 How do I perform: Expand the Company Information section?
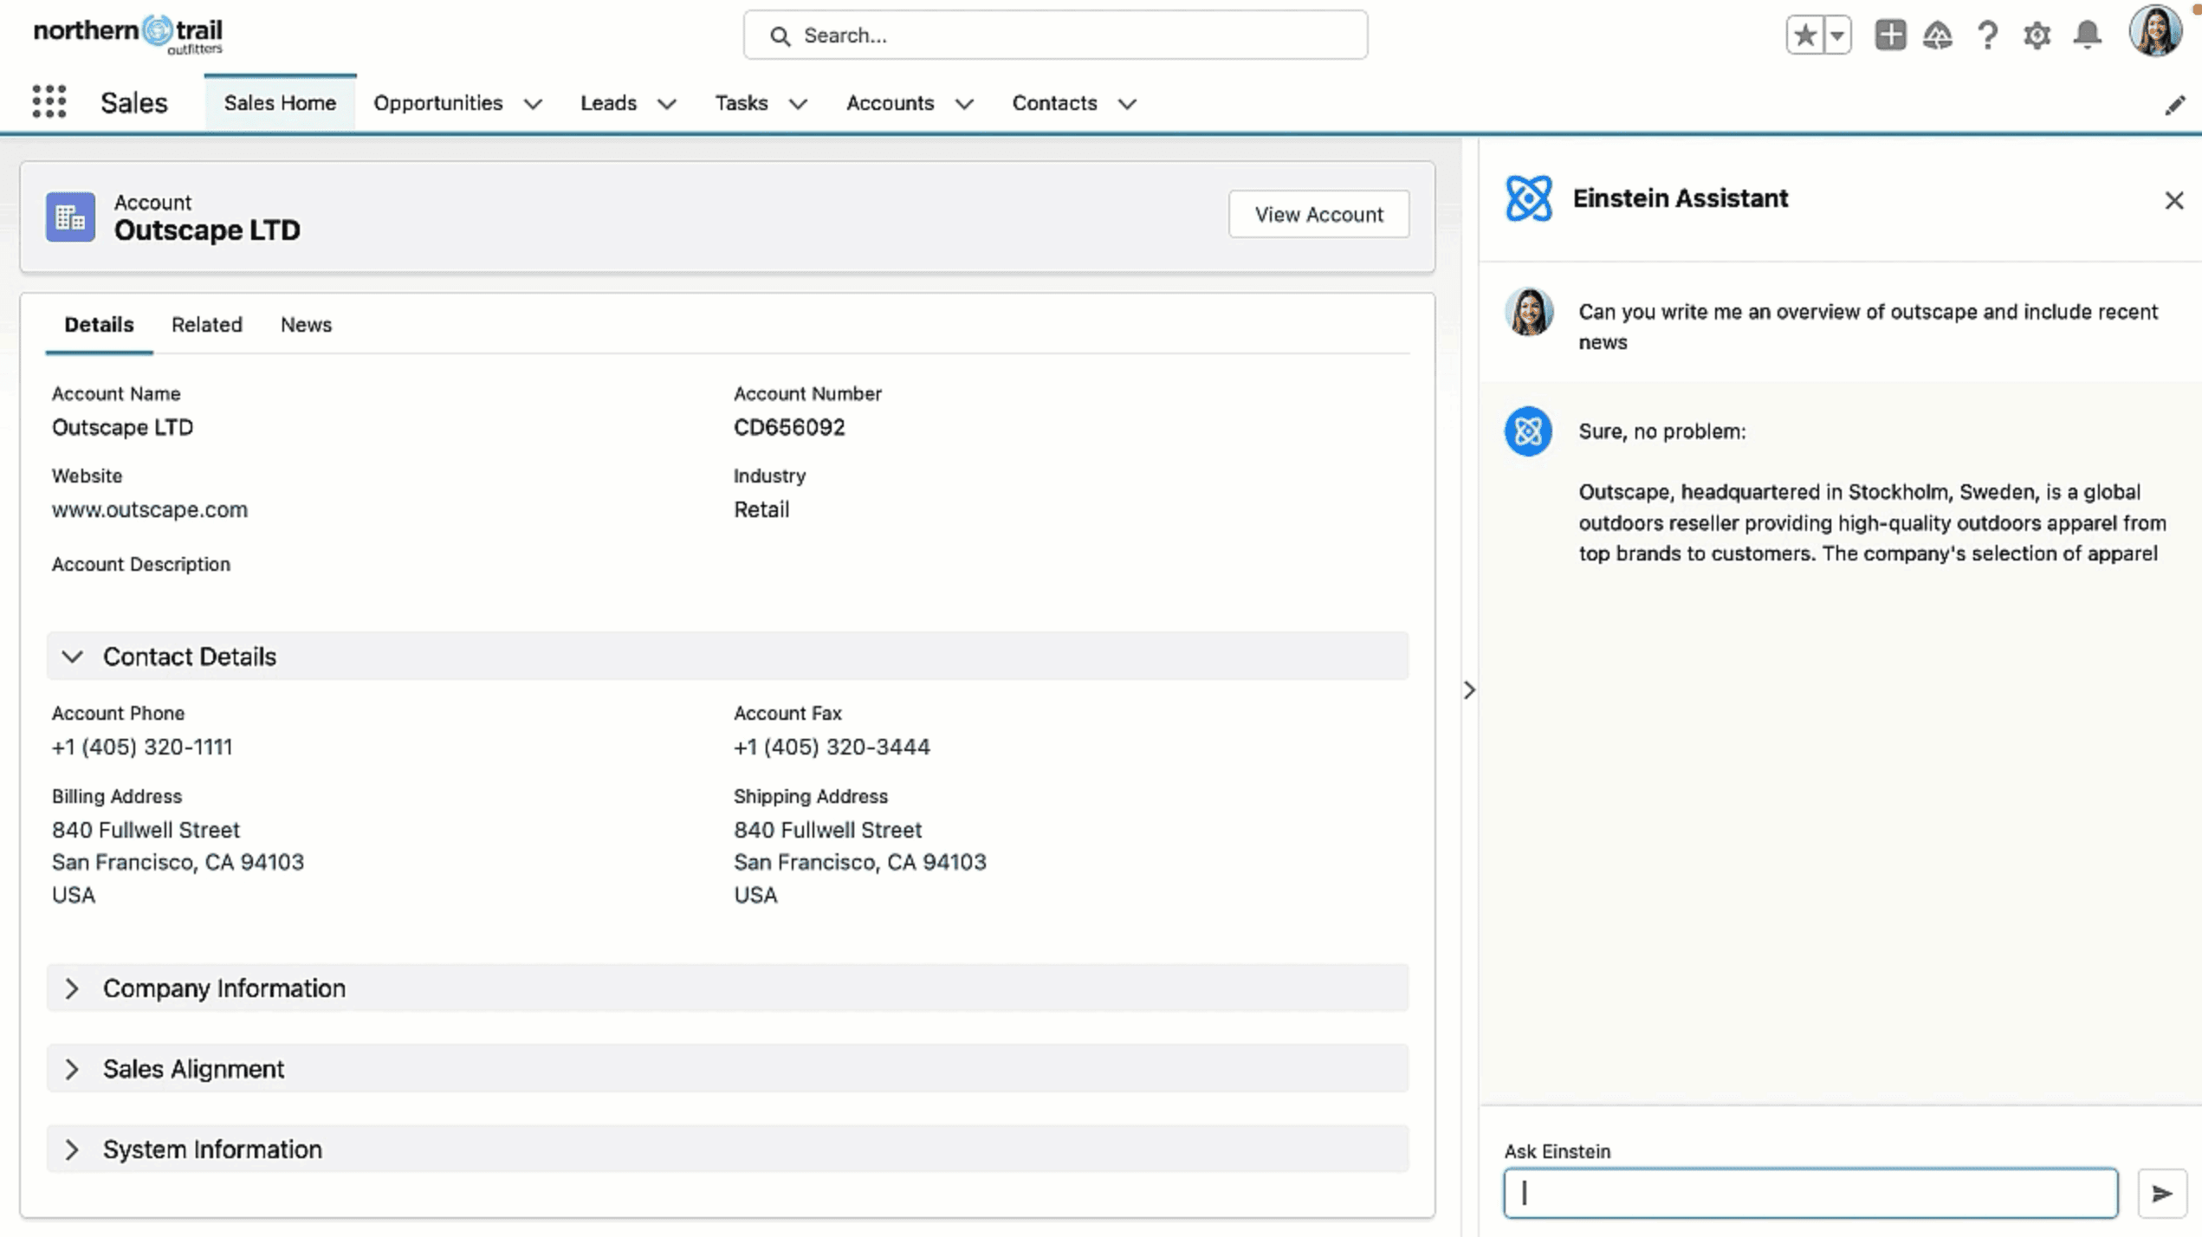(x=73, y=988)
